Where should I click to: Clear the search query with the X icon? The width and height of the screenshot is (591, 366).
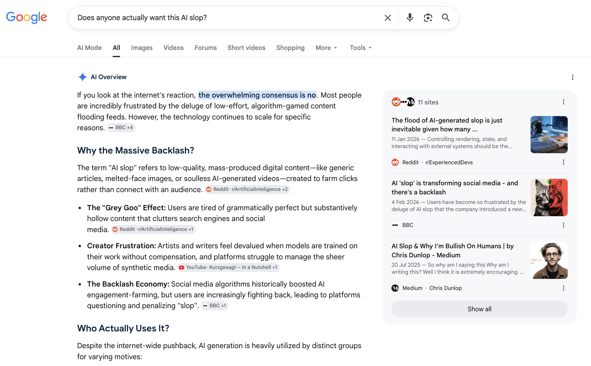(x=388, y=18)
